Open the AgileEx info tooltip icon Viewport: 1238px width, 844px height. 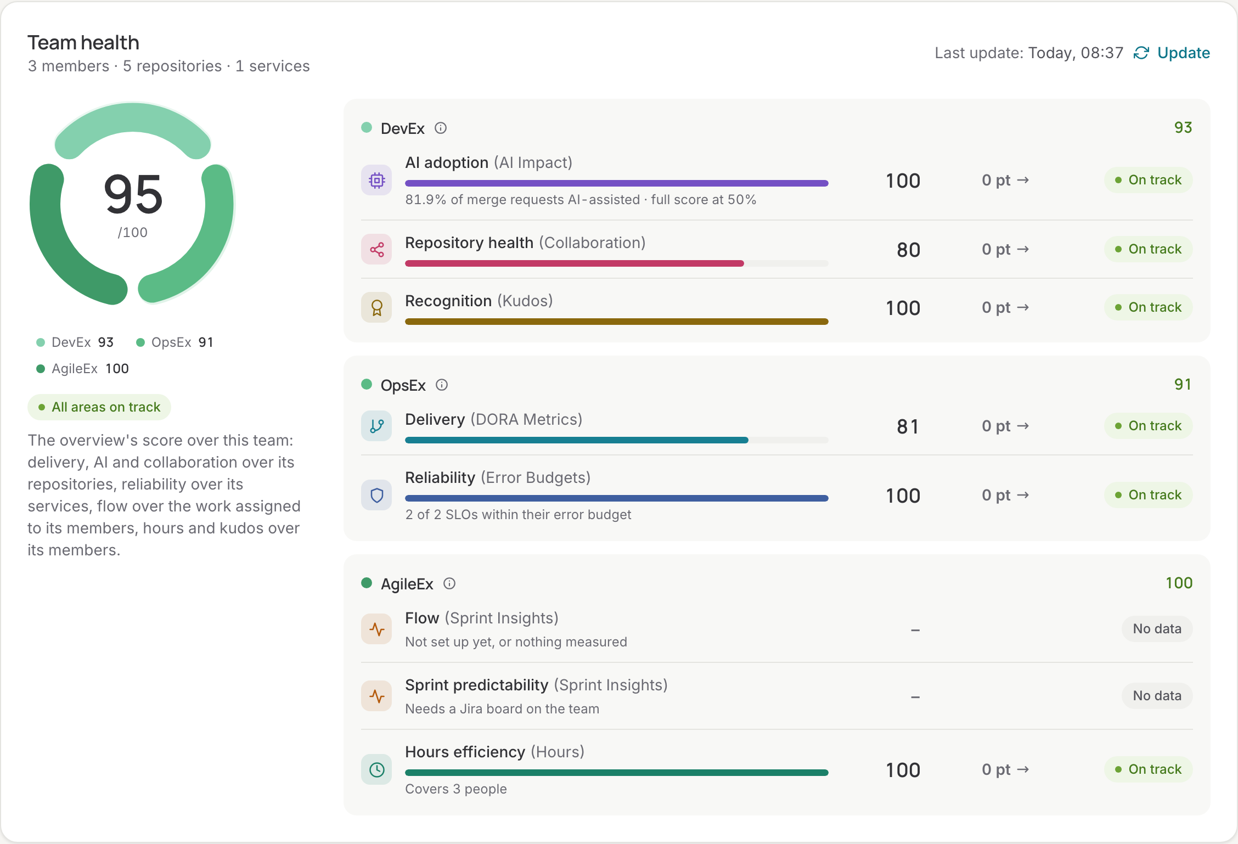pos(449,583)
